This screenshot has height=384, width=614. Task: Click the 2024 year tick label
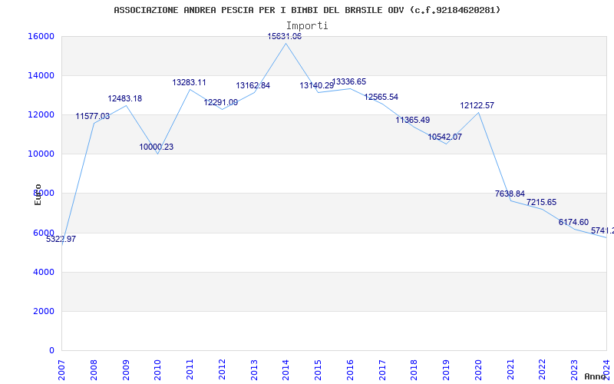point(606,368)
